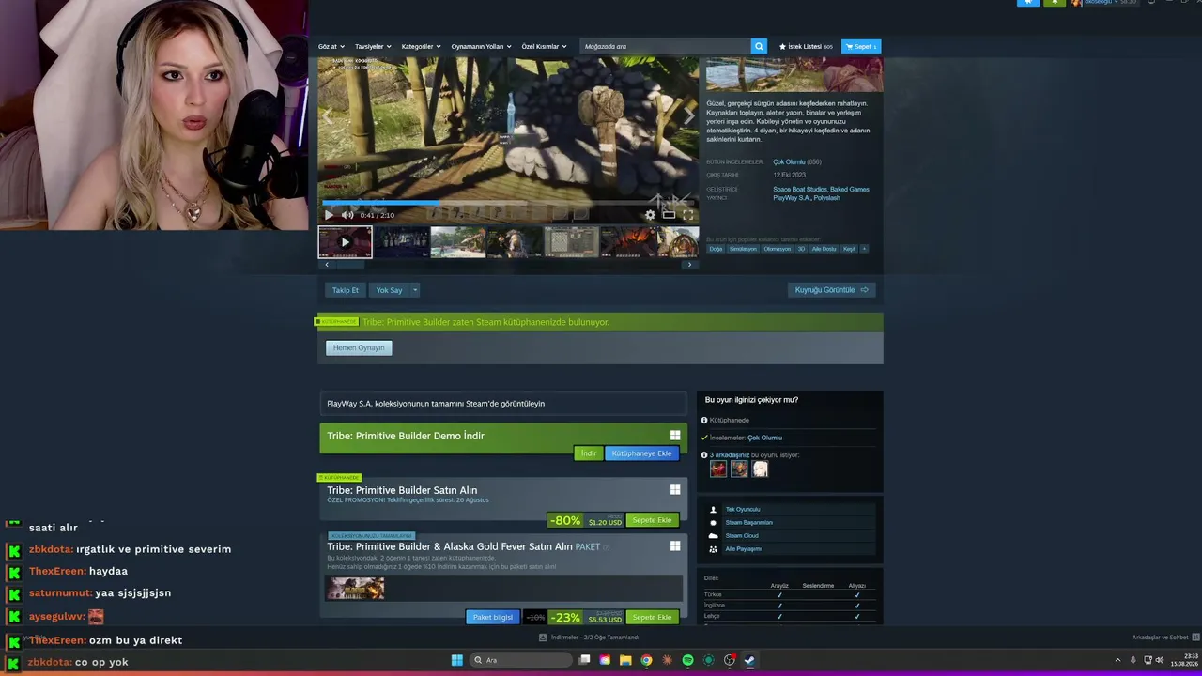Toggle theater mode for the video
This screenshot has height=676, width=1202.
point(669,215)
